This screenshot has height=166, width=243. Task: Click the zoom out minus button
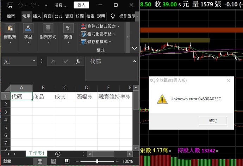coord(77,161)
